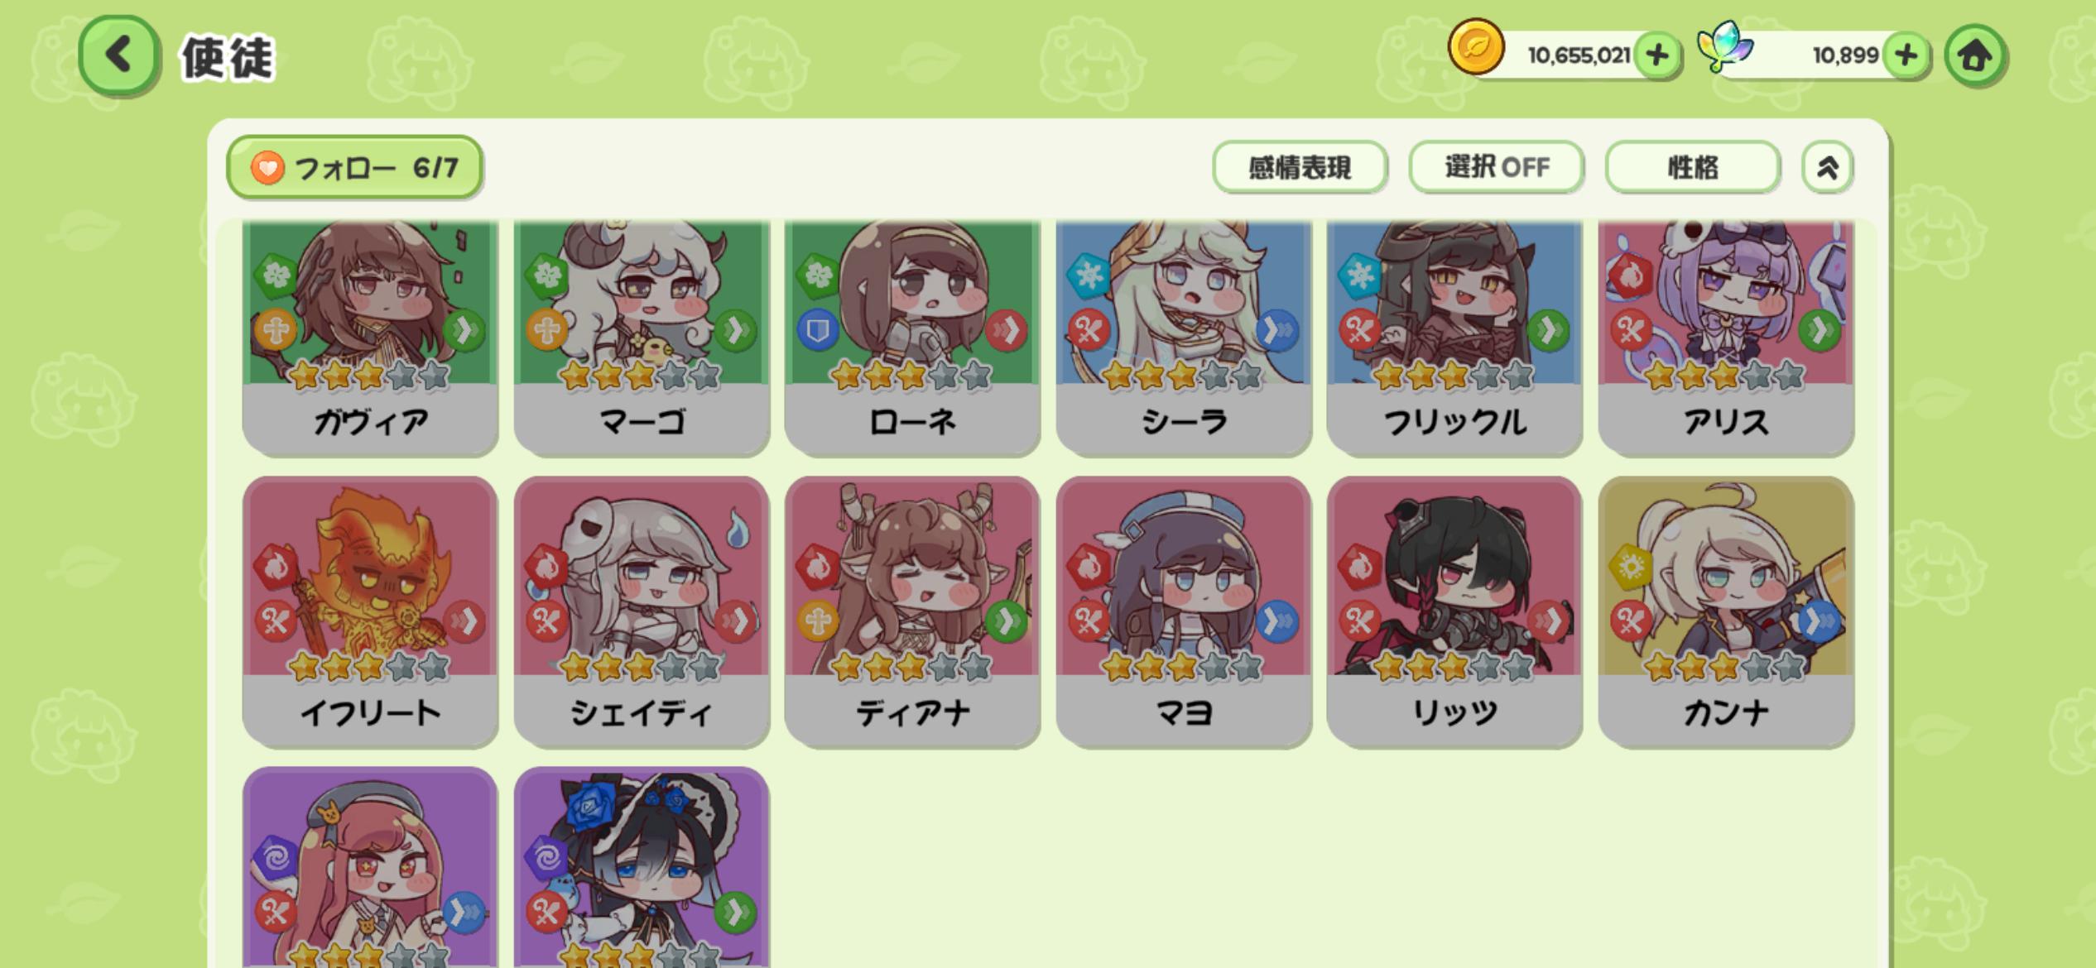Select the カンナ character card
This screenshot has height=968, width=2096.
coord(1726,612)
